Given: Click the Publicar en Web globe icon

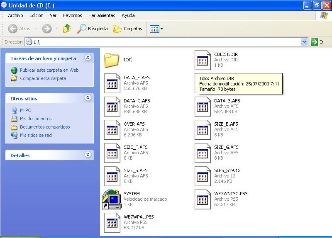Looking at the screenshot, I should coord(14,70).
